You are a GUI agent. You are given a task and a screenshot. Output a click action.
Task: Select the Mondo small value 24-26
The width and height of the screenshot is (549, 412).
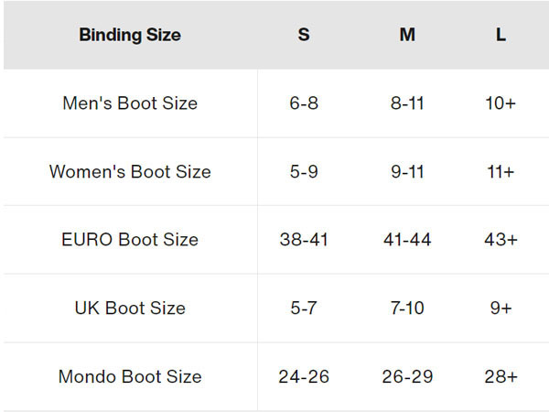pyautogui.click(x=304, y=376)
